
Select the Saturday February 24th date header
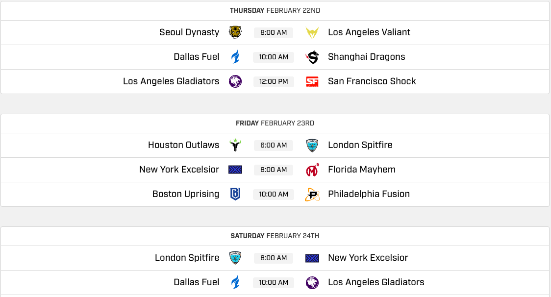(x=275, y=236)
